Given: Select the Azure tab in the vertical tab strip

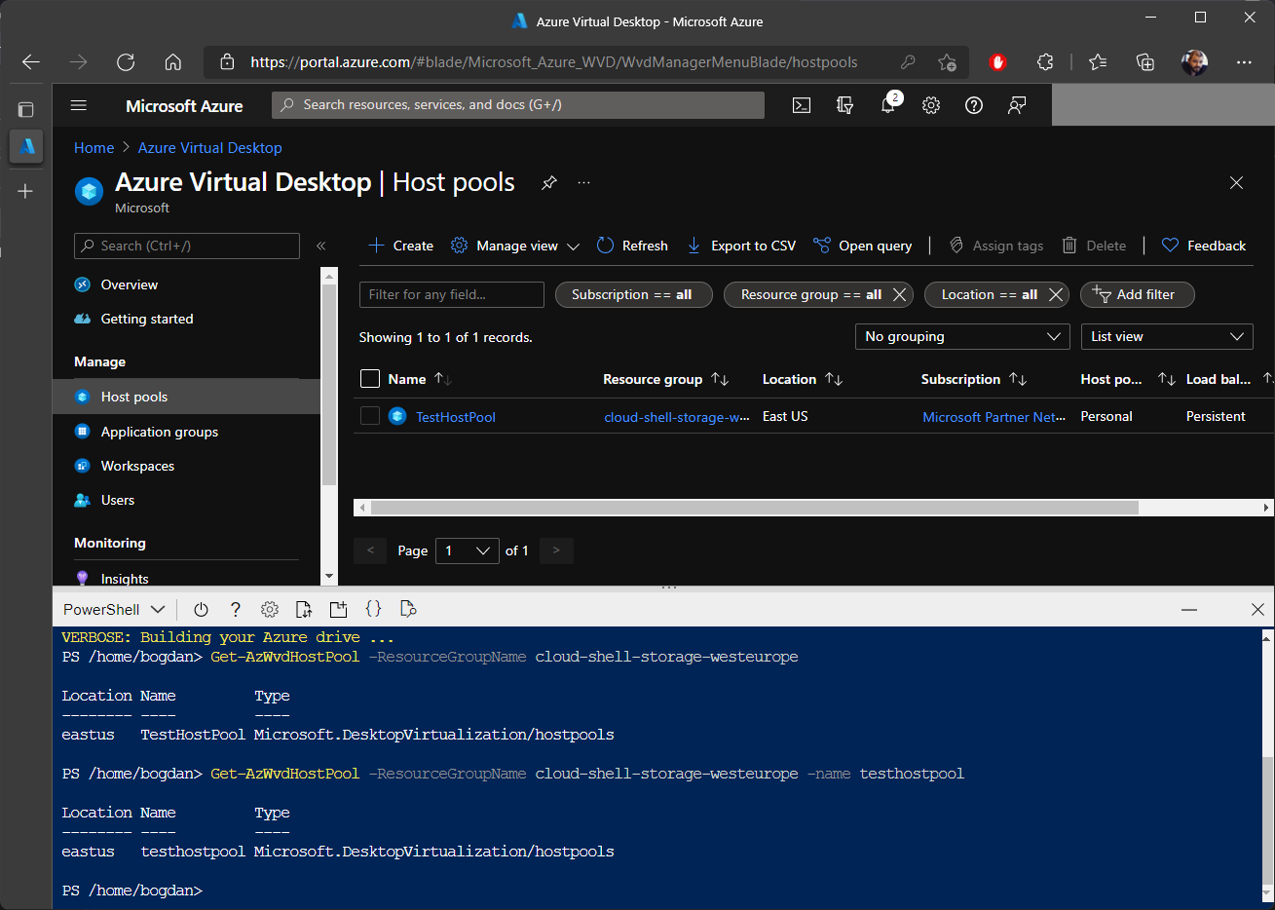Looking at the screenshot, I should tap(26, 146).
